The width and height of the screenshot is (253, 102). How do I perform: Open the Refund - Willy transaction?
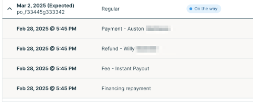118,49
